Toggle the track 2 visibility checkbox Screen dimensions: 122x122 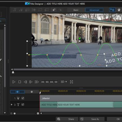pos(23,105)
